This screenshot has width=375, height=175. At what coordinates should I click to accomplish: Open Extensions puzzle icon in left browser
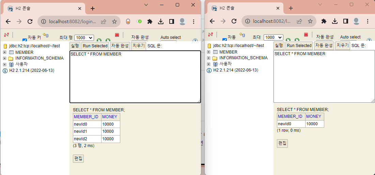click(150, 21)
